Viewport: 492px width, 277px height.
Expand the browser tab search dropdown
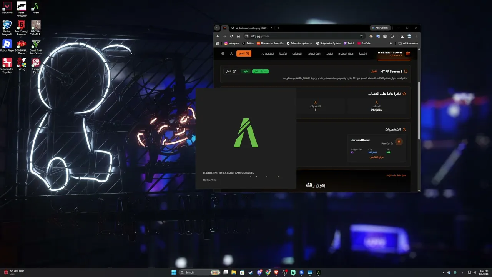pos(217,28)
